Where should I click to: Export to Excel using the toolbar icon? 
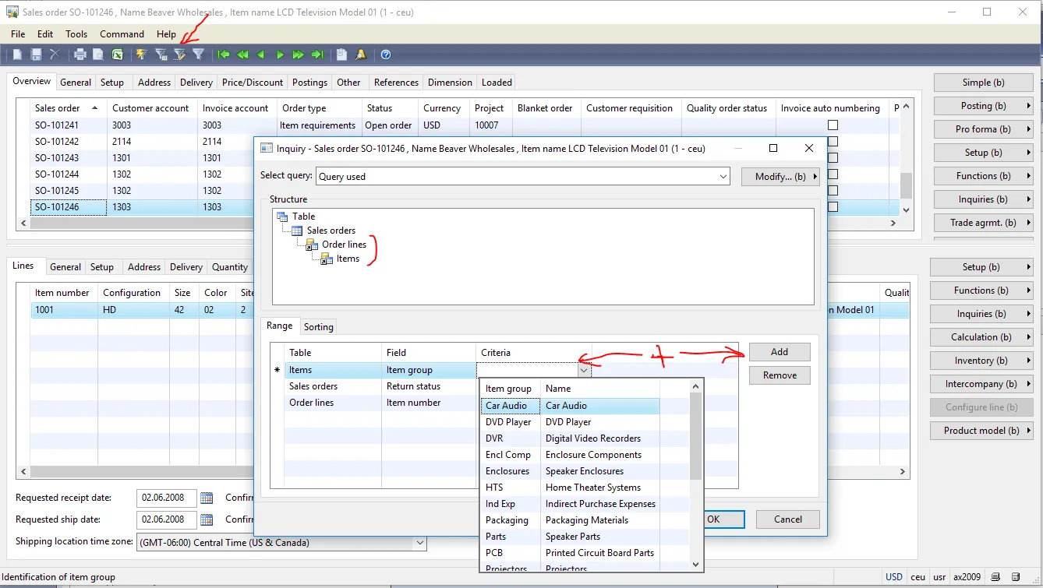117,55
